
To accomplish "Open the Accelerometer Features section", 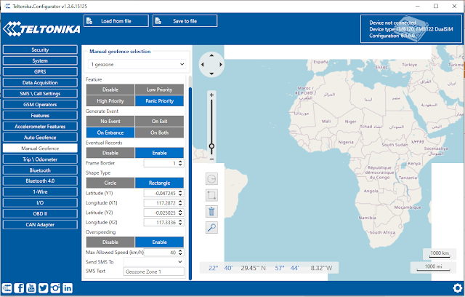I will pos(40,127).
